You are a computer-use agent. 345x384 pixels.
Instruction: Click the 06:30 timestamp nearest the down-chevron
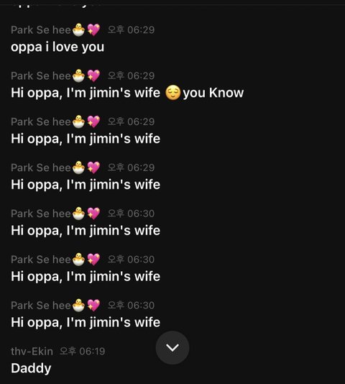click(132, 306)
